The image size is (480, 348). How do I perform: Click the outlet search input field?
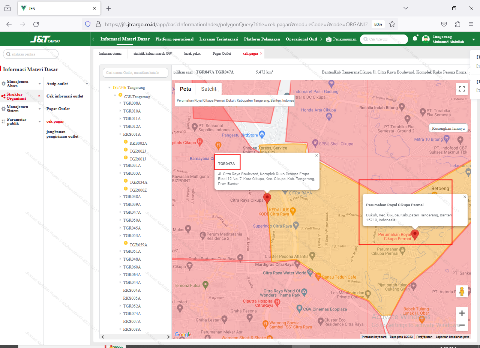[135, 73]
